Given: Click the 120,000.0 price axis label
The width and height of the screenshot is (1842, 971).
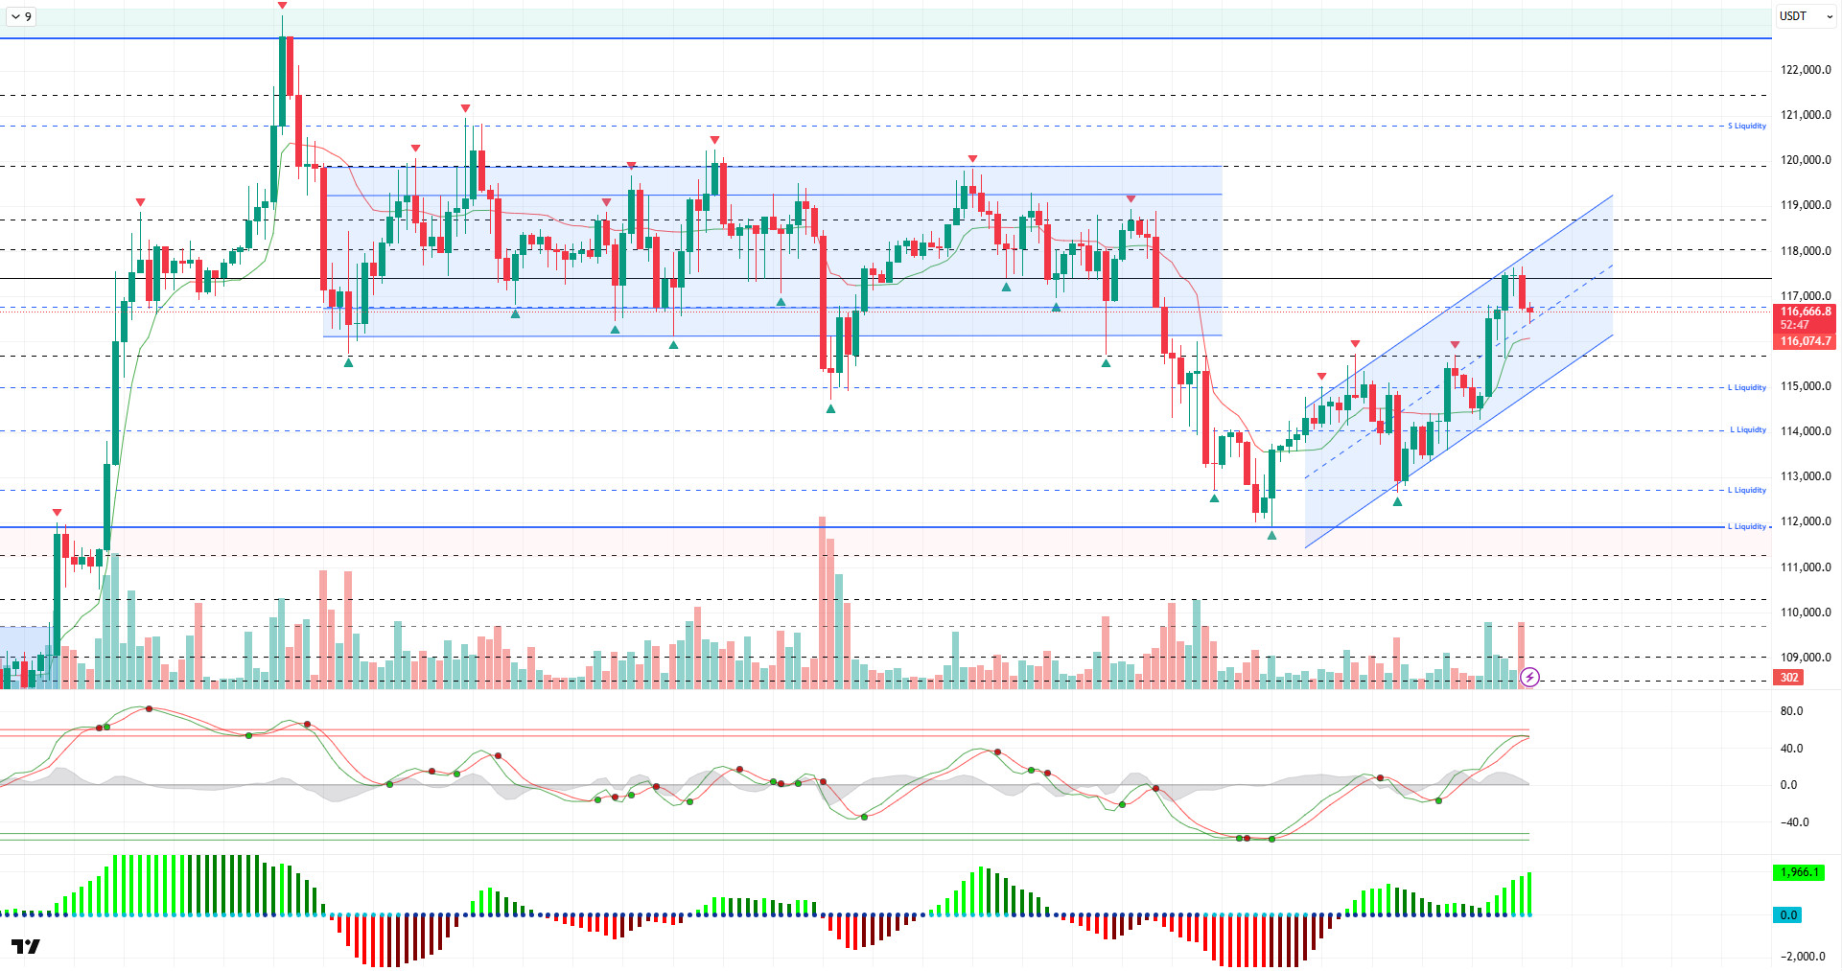Looking at the screenshot, I should [1806, 160].
